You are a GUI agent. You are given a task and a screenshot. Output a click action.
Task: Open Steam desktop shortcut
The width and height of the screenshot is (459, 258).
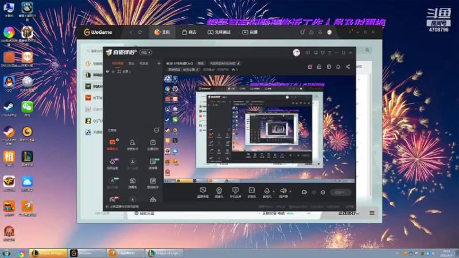click(9, 109)
